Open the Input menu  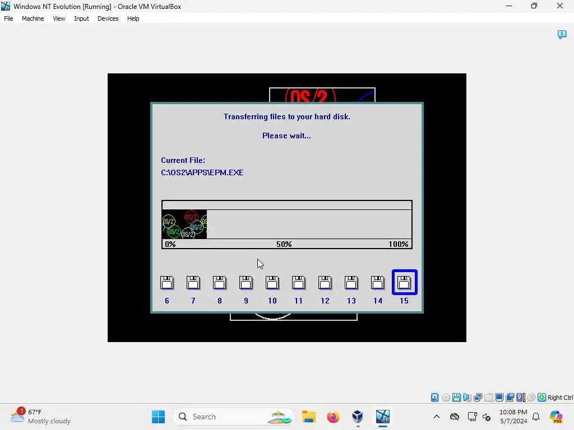coord(81,18)
